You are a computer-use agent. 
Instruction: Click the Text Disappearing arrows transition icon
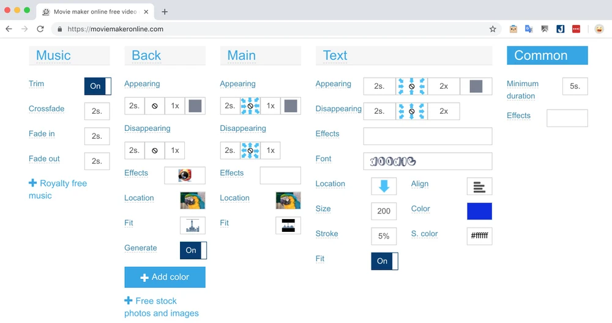tap(412, 111)
